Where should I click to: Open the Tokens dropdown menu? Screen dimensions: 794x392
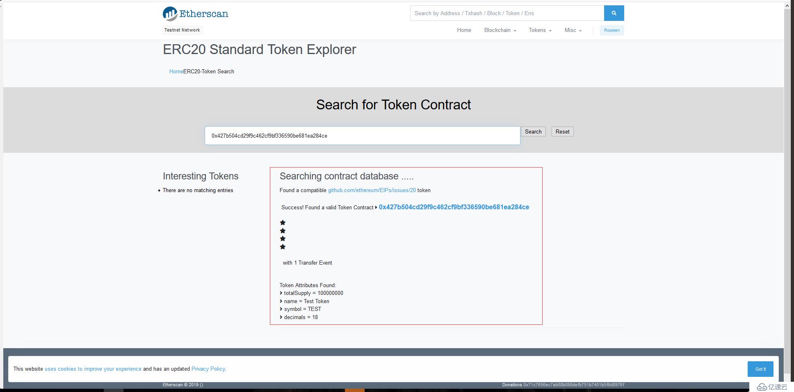540,30
